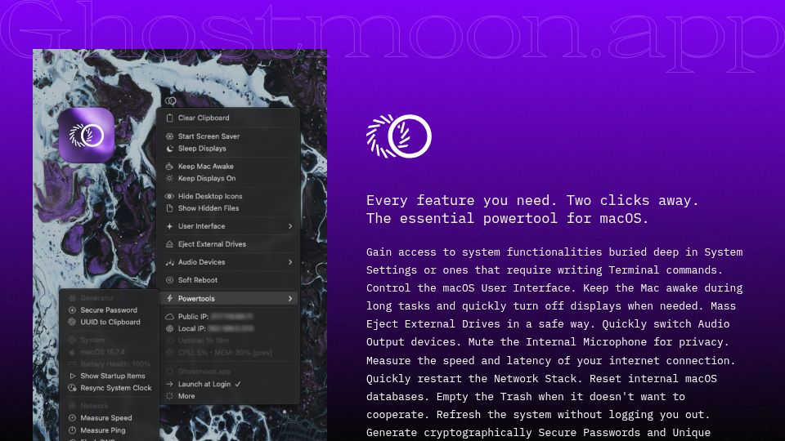Expand Audio Devices submenu chevron
This screenshot has width=785, height=441.
290,262
